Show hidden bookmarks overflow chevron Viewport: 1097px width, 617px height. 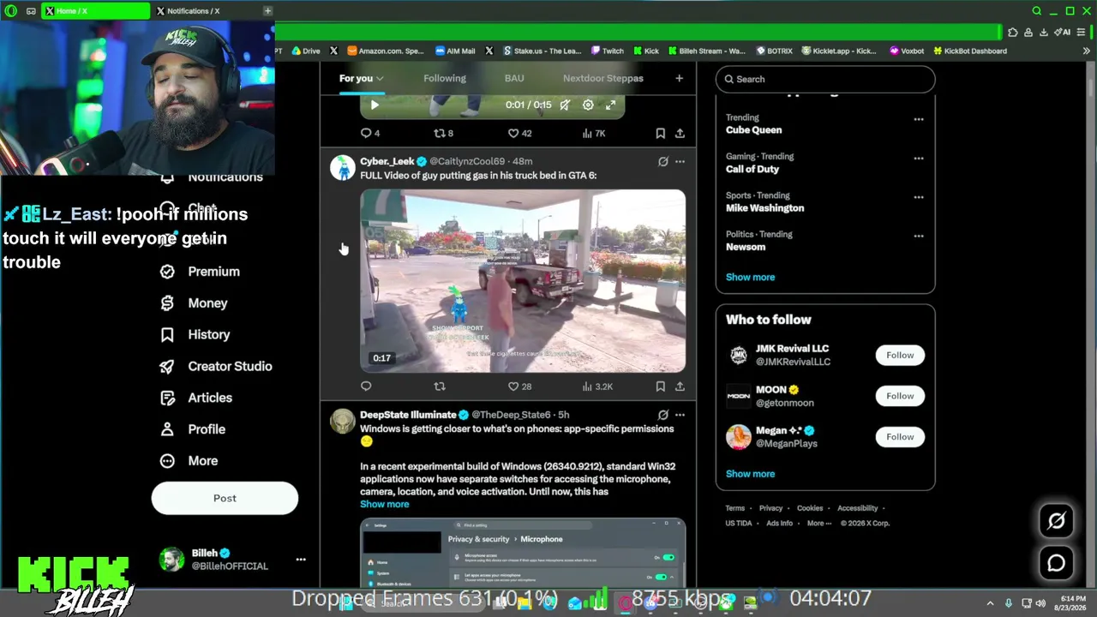click(x=1087, y=51)
